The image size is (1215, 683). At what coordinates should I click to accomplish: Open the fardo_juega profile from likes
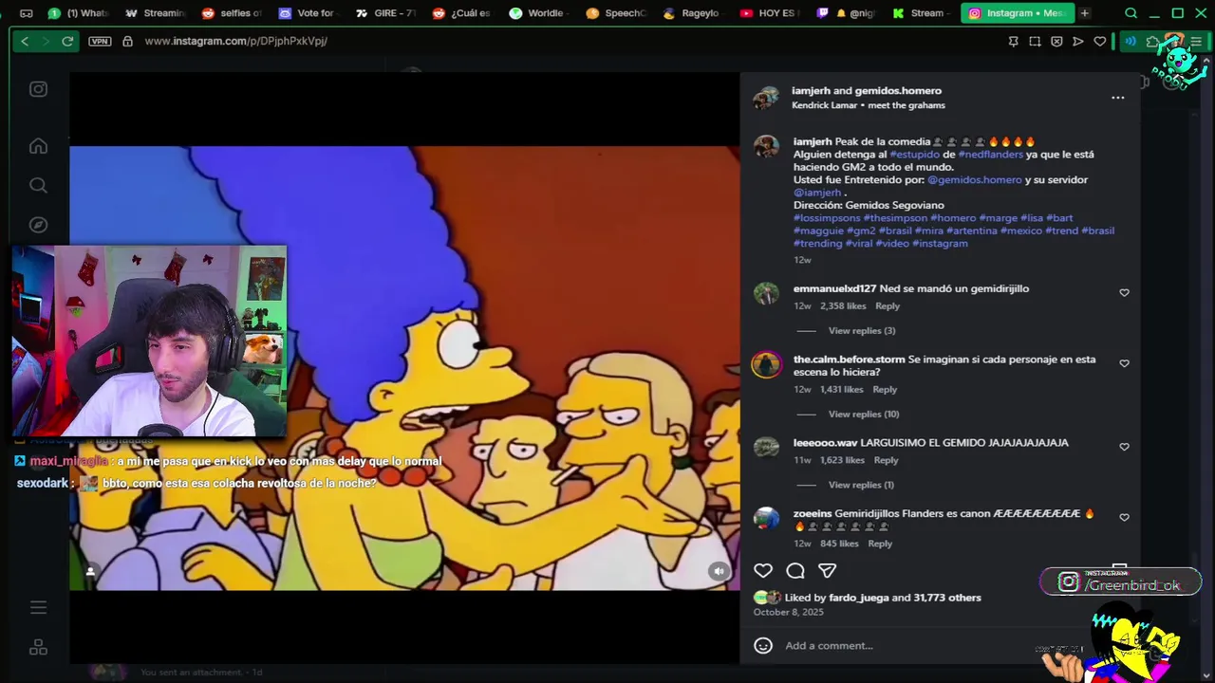pos(858,598)
